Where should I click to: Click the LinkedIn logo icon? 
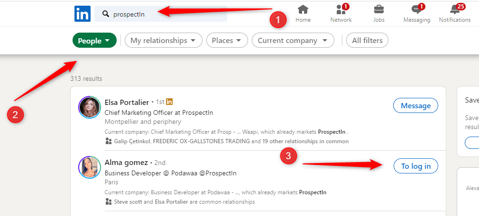coord(83,14)
